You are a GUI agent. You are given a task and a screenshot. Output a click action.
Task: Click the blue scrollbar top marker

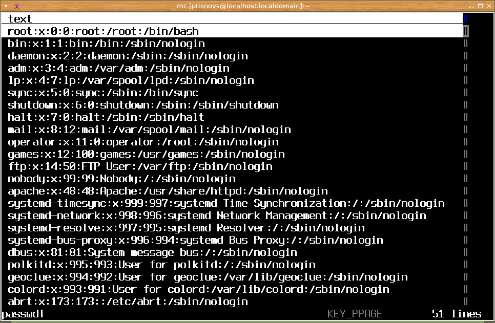tap(466, 18)
